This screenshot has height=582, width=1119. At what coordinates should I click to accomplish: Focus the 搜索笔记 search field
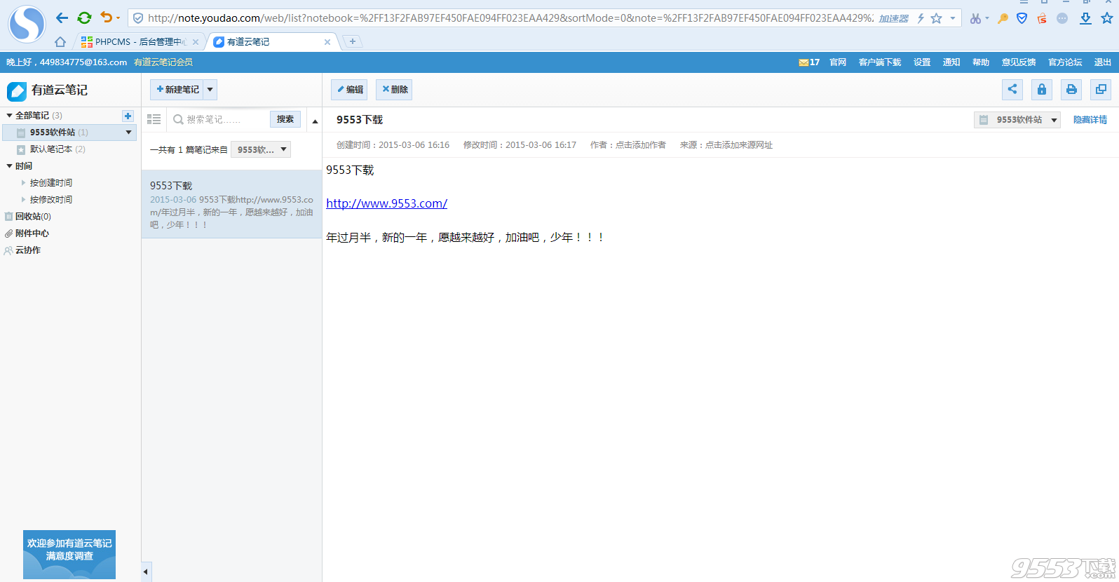pos(219,120)
